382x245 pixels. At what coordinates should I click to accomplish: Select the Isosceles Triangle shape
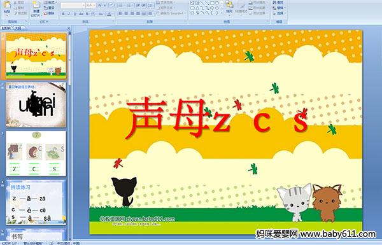(197, 8)
